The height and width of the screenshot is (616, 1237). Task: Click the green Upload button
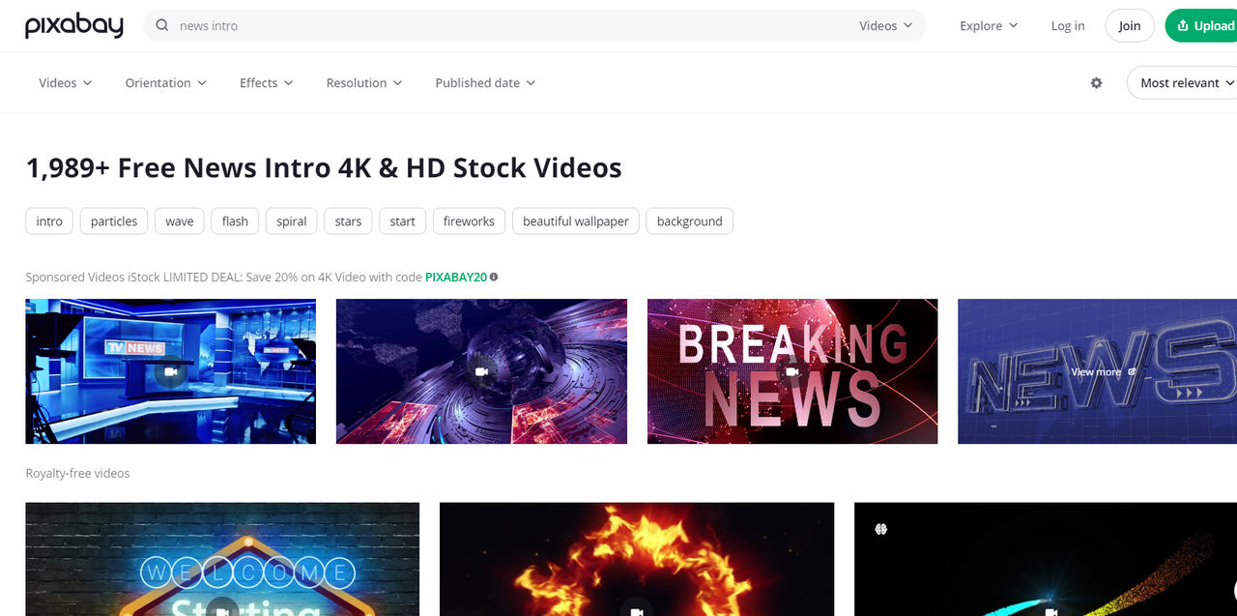1201,26
